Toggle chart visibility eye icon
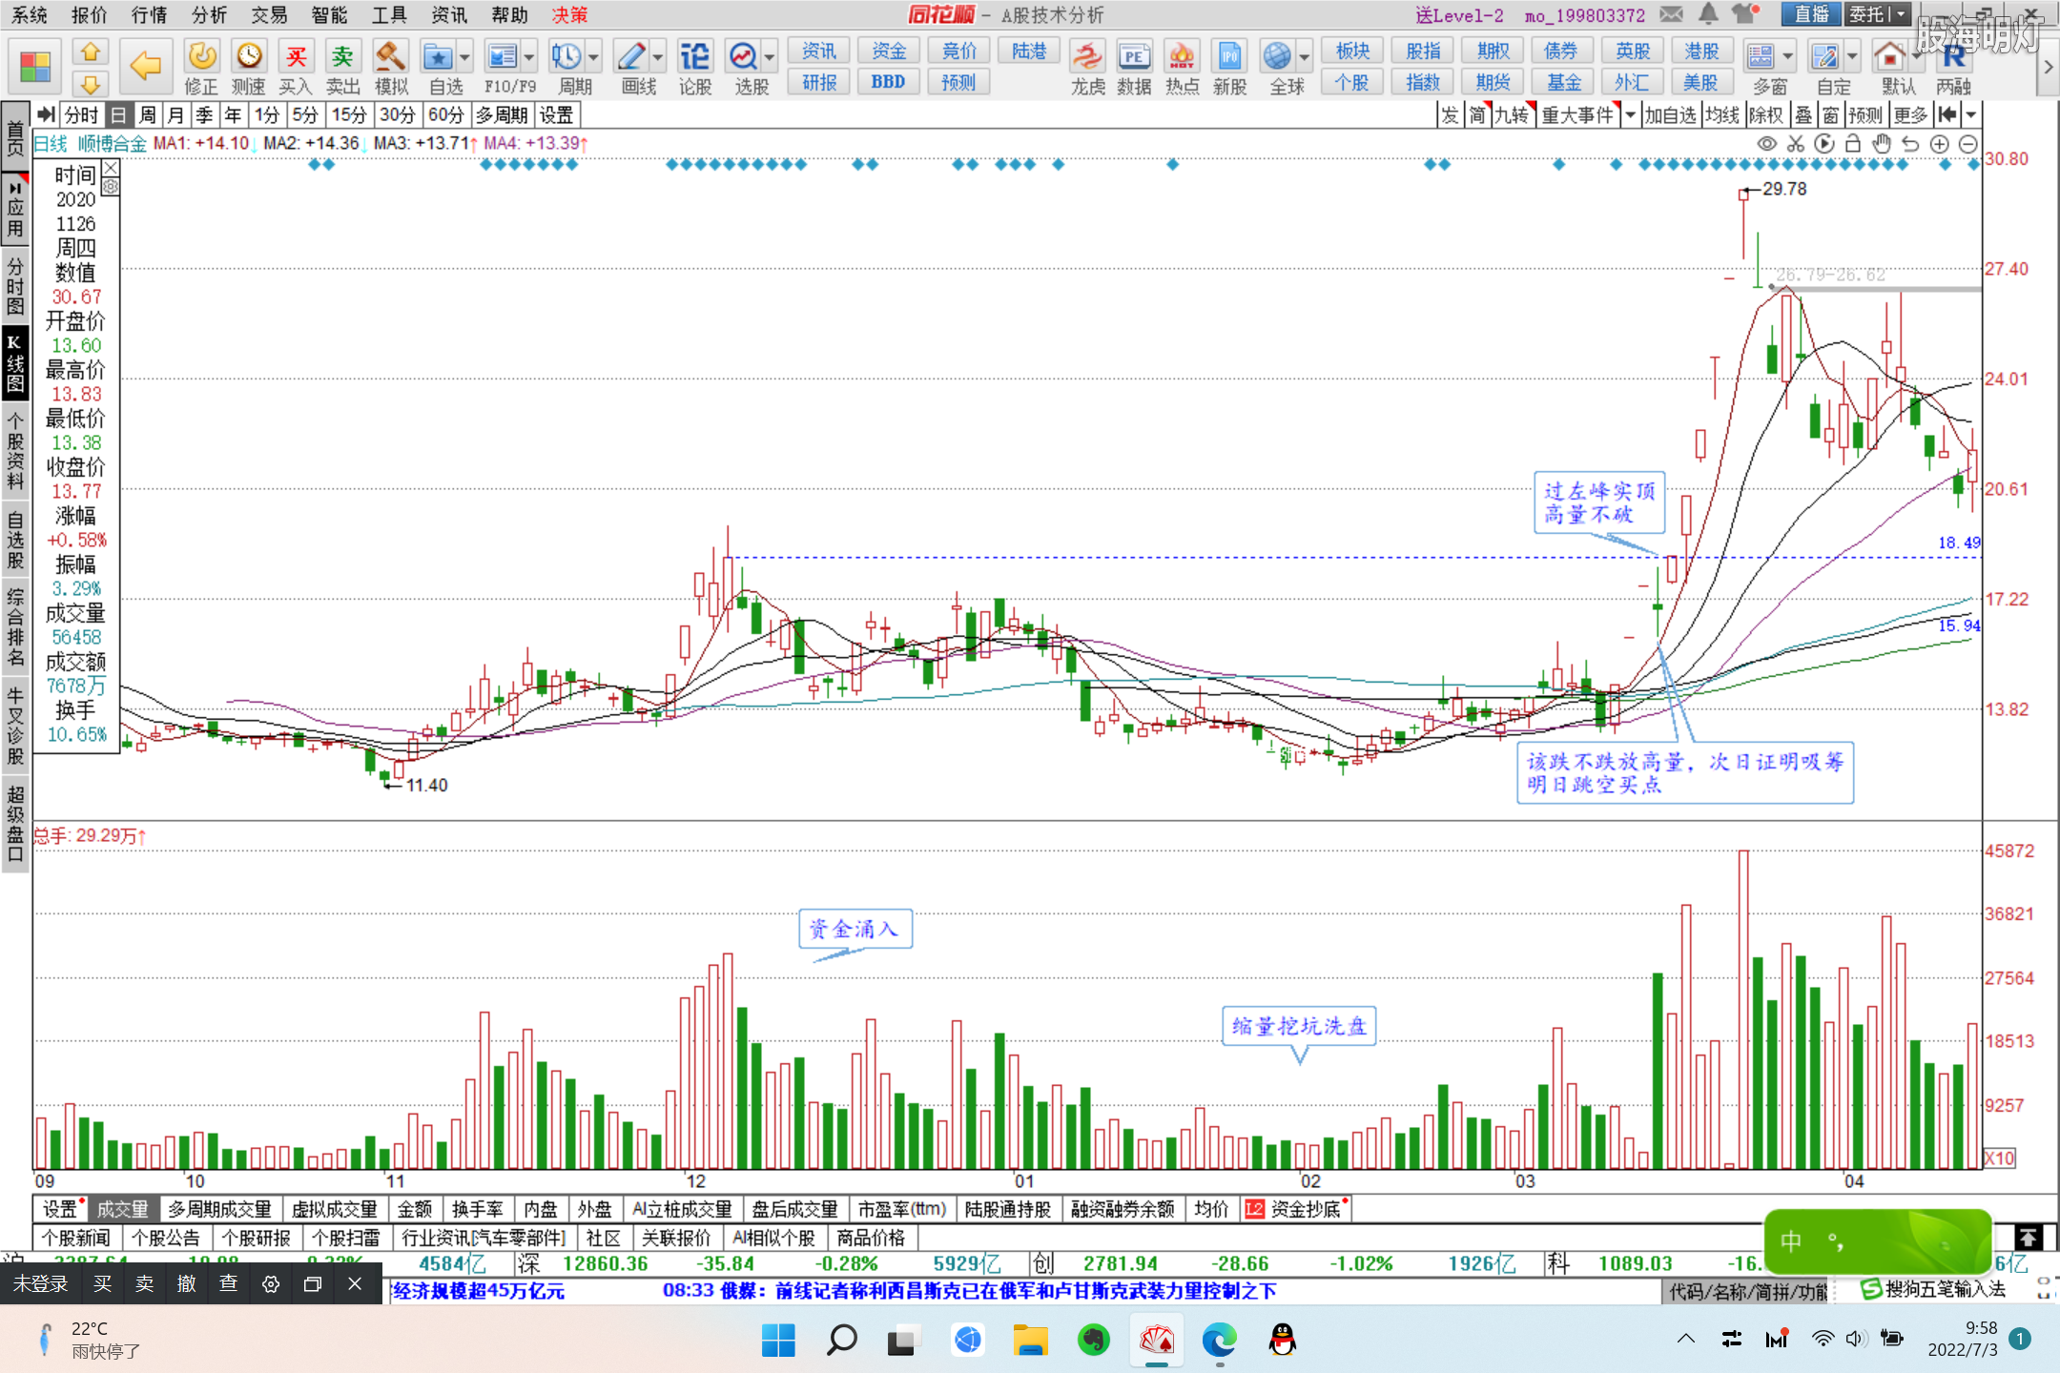 click(x=1767, y=144)
